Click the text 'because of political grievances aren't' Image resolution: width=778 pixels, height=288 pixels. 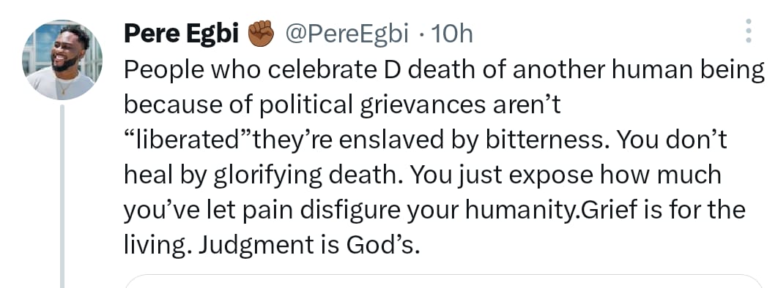pos(342,105)
